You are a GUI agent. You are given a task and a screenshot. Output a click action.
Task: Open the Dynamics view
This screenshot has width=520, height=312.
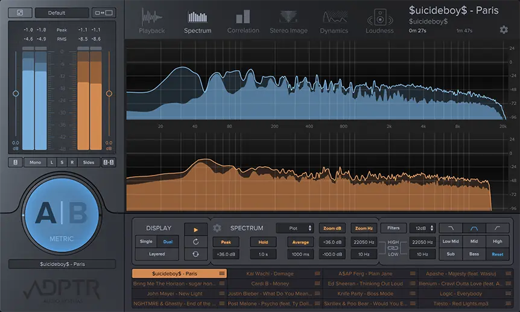pos(334,22)
